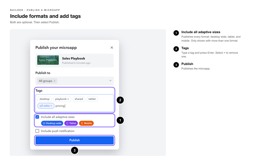Remove the playbook tag
253x162 pixels.
click(68, 99)
